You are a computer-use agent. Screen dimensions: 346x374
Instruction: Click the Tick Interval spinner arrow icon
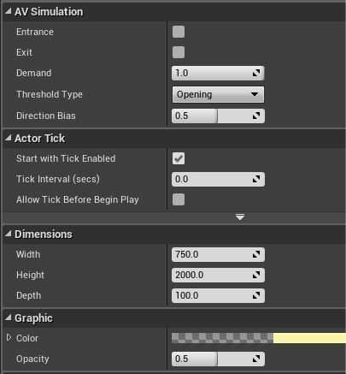coord(256,179)
